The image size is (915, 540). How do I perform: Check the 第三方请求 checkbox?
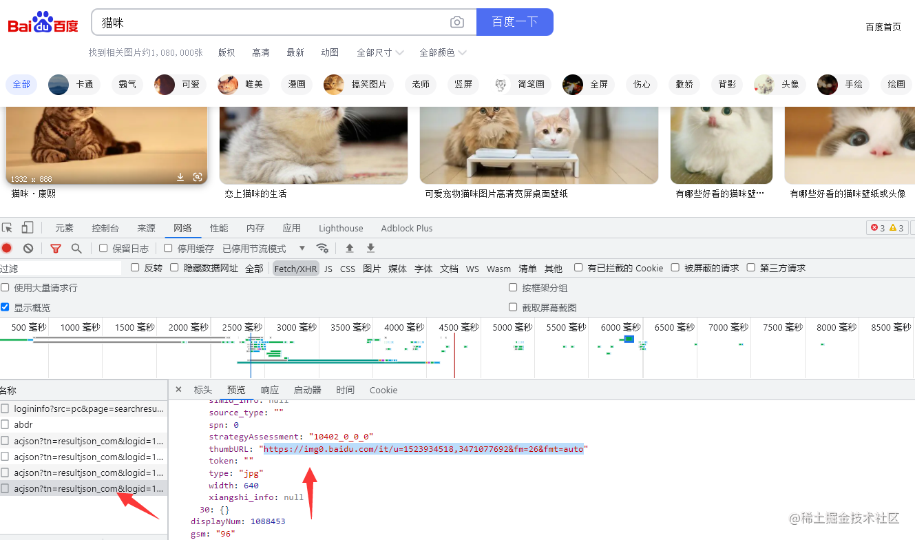[751, 268]
